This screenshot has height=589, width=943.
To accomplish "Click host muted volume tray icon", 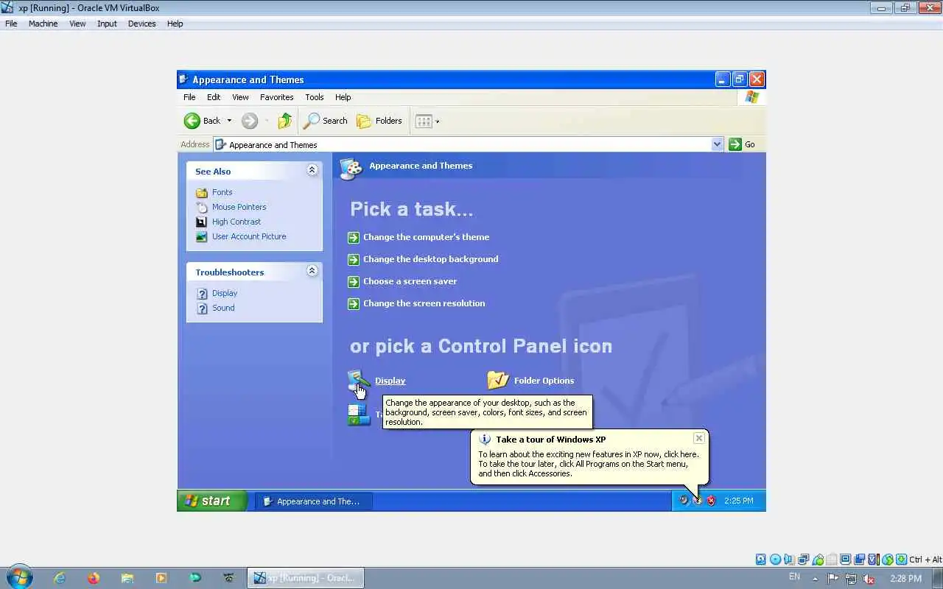I will point(869,579).
